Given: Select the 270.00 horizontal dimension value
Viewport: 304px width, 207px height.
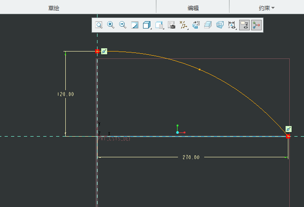Looking at the screenshot, I should pyautogui.click(x=191, y=157).
